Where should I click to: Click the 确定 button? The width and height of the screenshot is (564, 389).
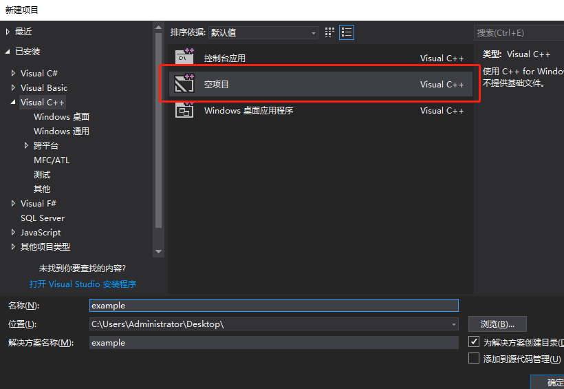(547, 382)
